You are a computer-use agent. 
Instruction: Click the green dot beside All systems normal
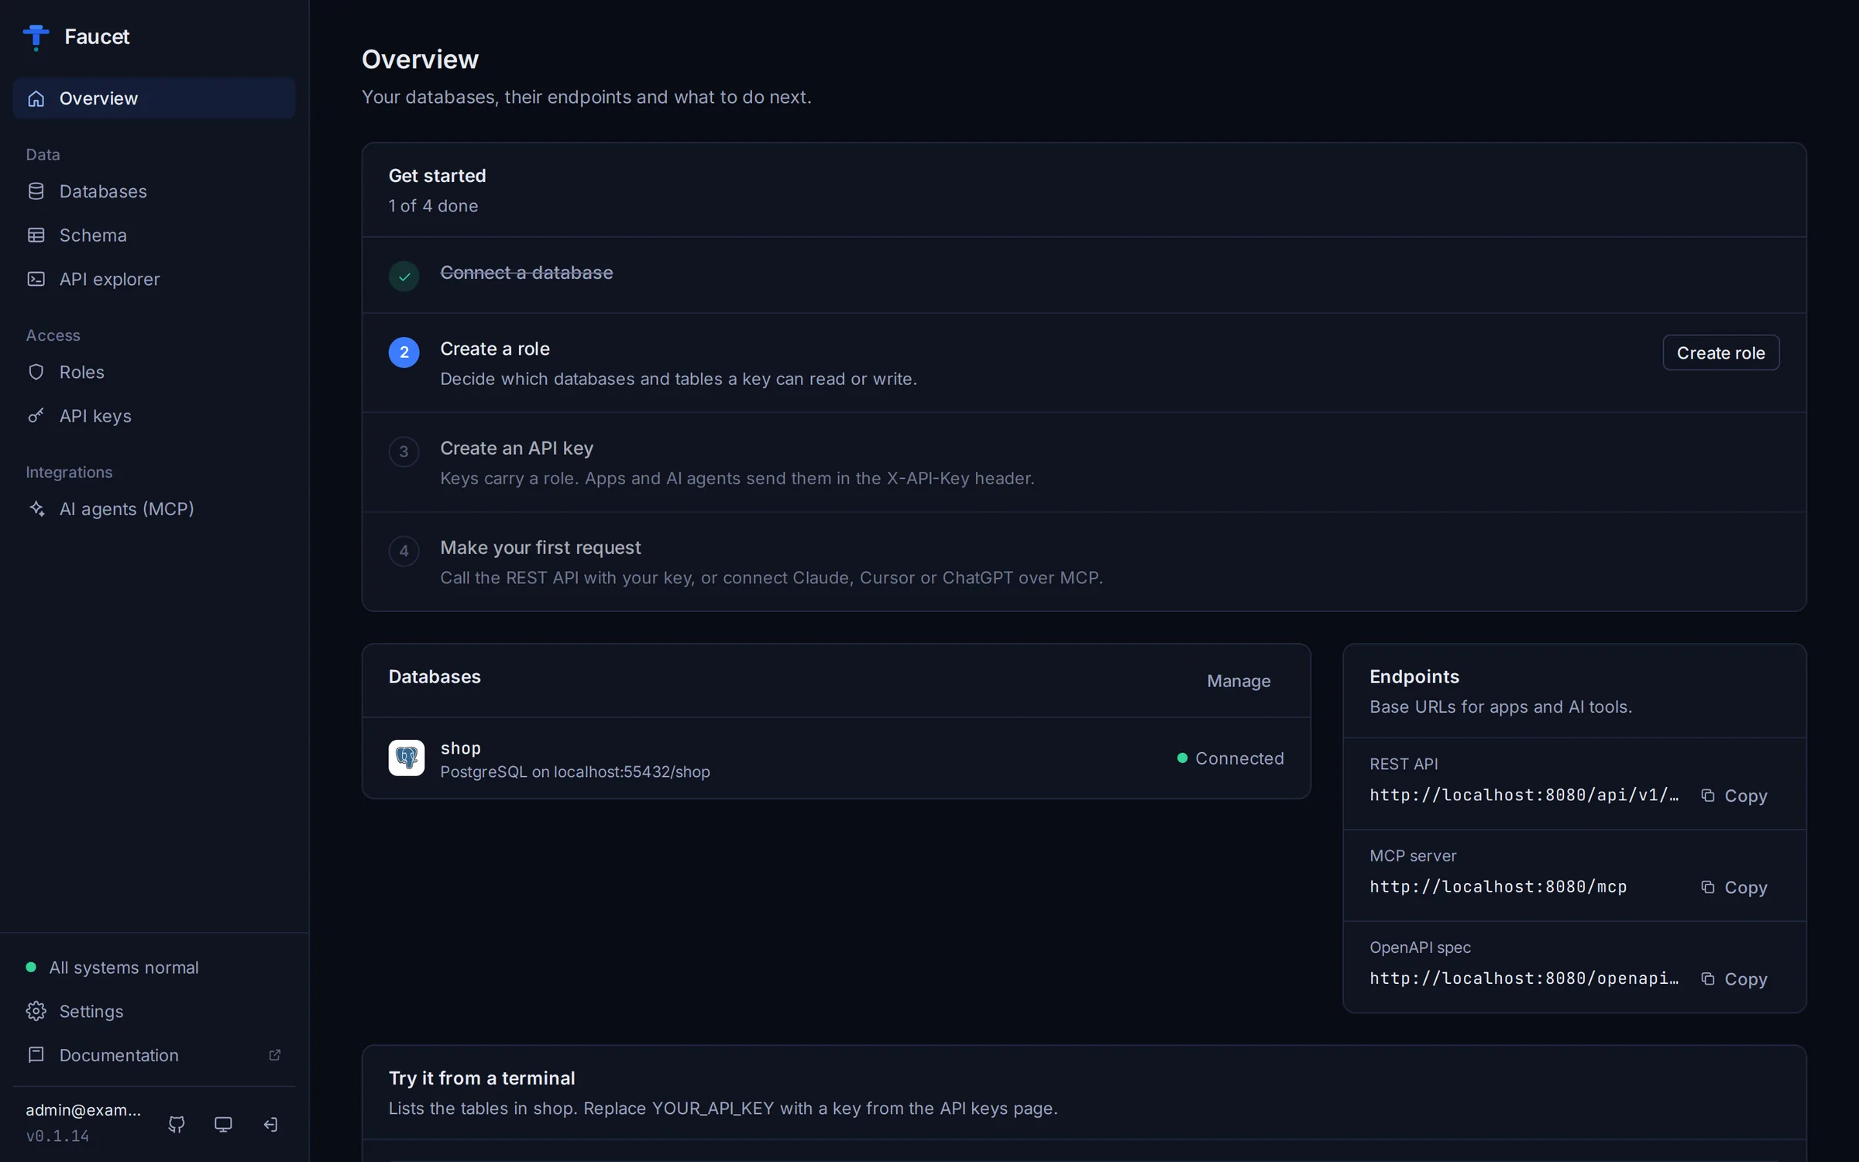click(31, 968)
